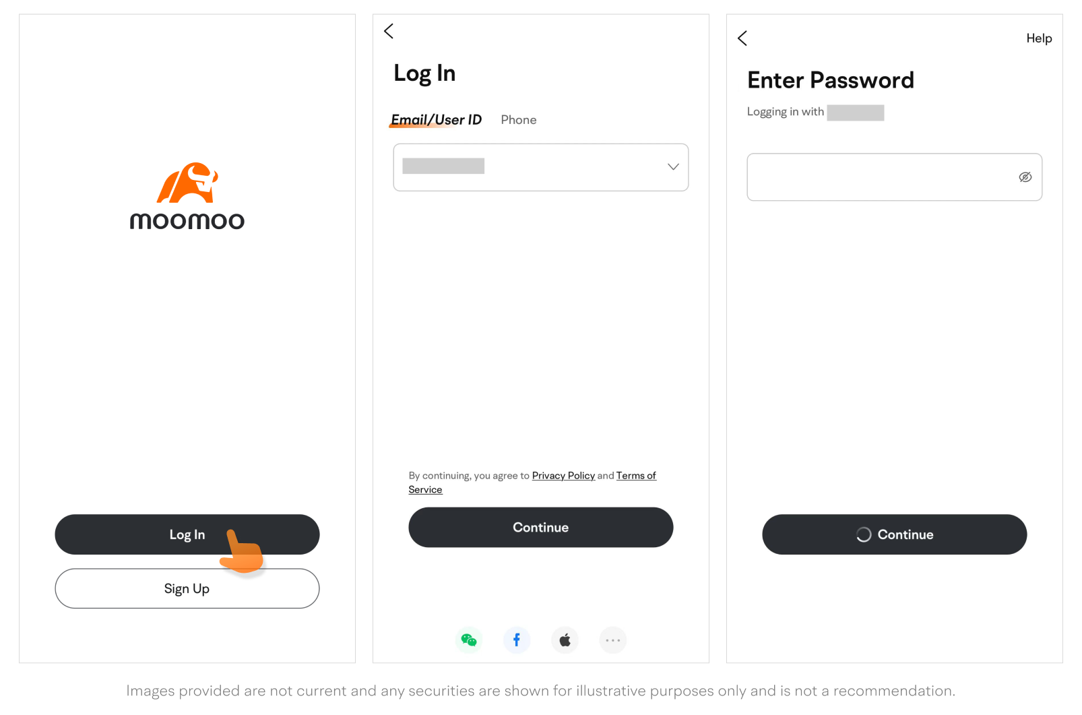Image resolution: width=1082 pixels, height=715 pixels.
Task: Select the Email/User ID tab
Action: tap(436, 120)
